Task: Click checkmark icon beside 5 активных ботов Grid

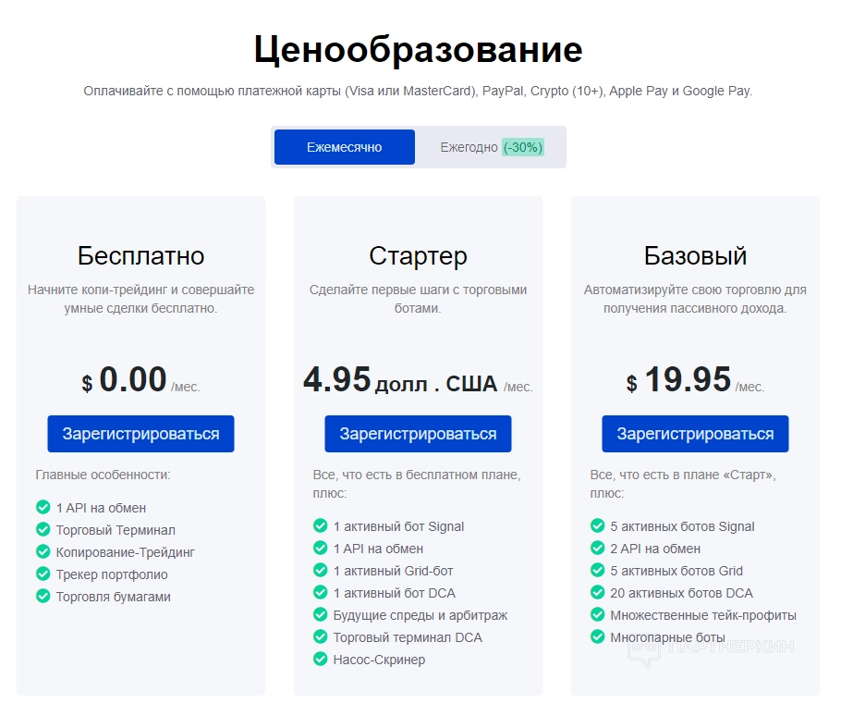Action: 598,570
